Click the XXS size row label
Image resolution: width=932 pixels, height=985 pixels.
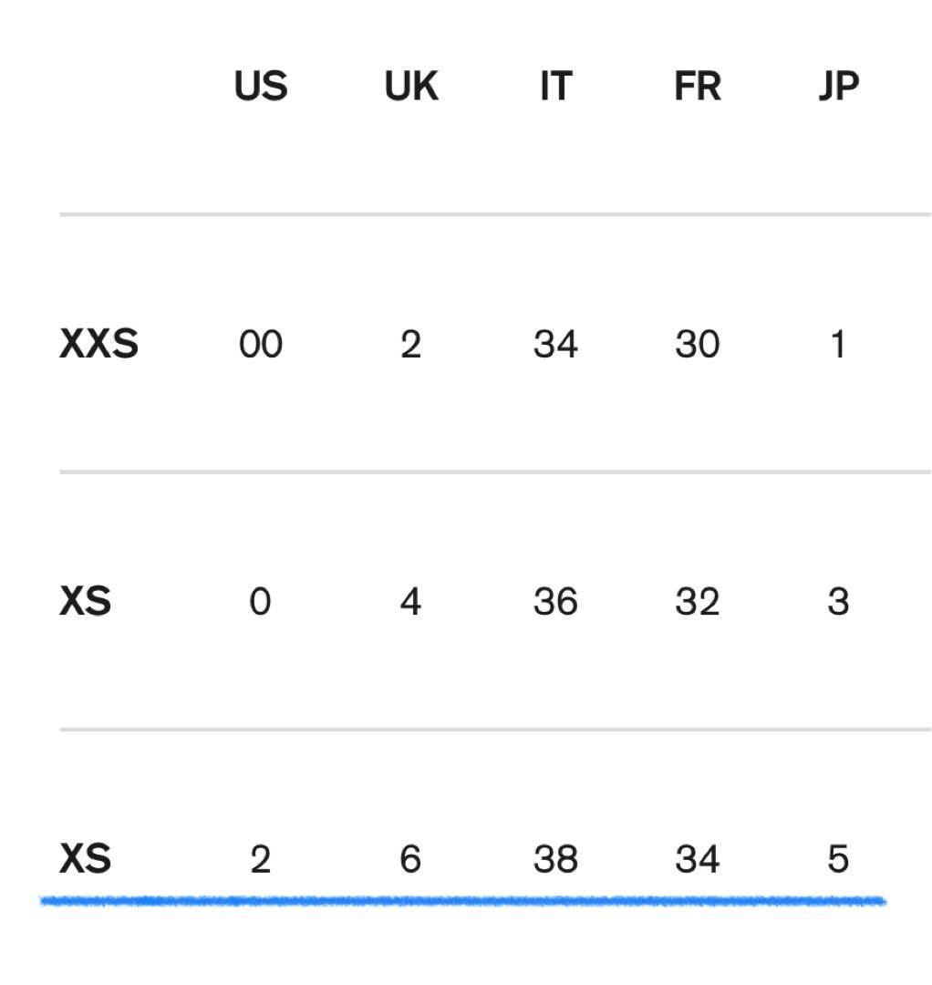coord(98,344)
